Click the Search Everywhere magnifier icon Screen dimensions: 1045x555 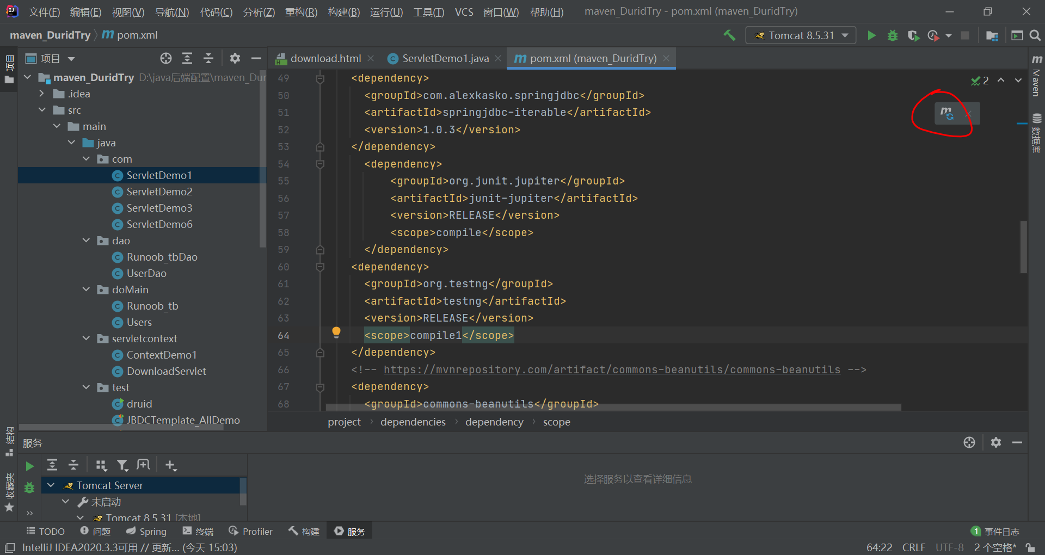click(1035, 36)
